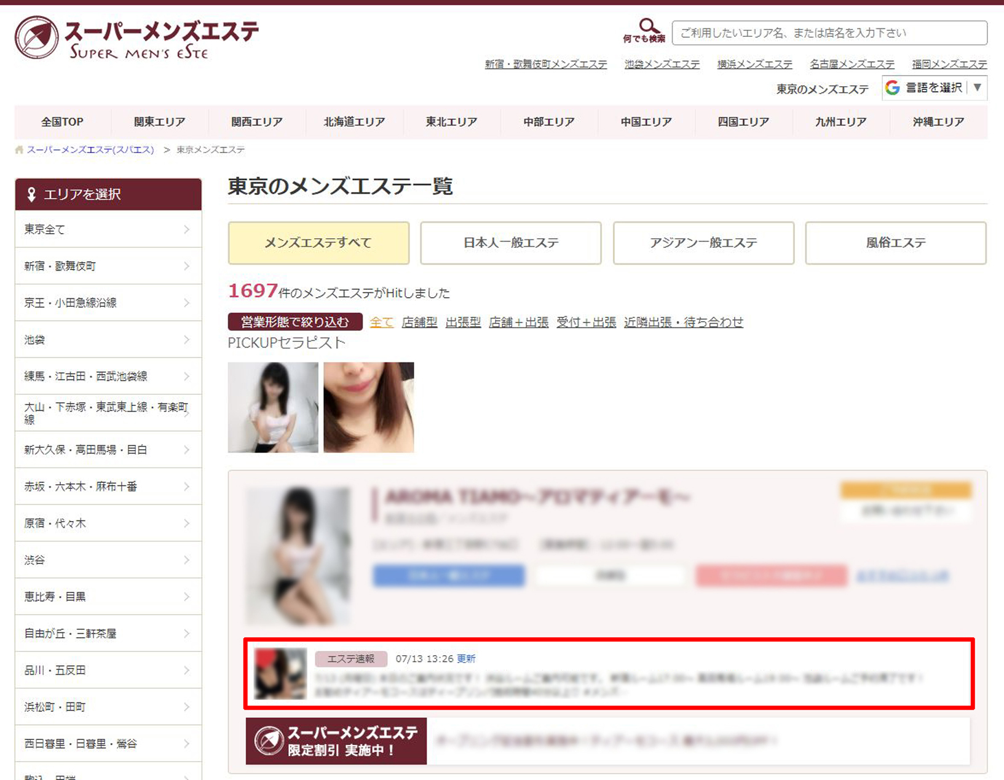
Task: Open the エステ速報 news thumbnail
Action: coord(280,674)
